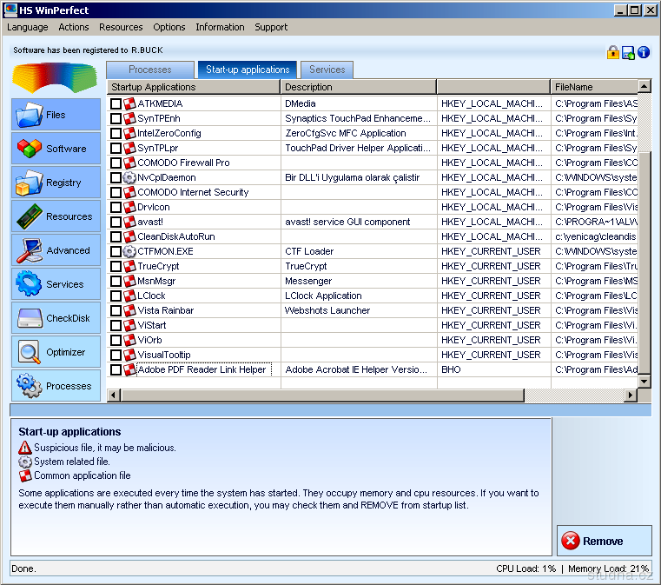Switch to the Processes tab
Image resolution: width=661 pixels, height=585 pixels.
pyautogui.click(x=150, y=70)
